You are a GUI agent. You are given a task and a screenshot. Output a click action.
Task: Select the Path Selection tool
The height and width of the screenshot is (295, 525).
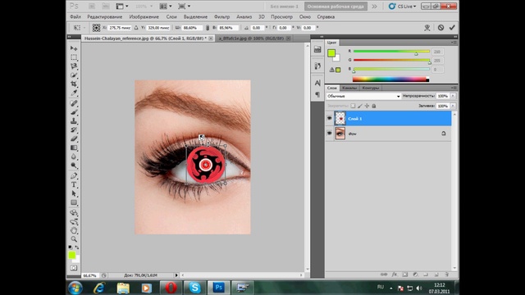click(x=74, y=193)
